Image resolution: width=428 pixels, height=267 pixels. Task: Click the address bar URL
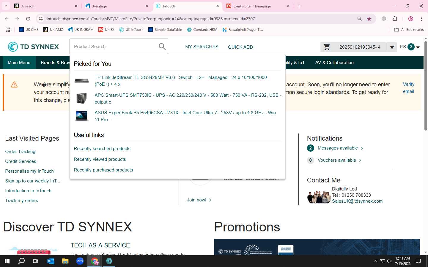click(151, 19)
